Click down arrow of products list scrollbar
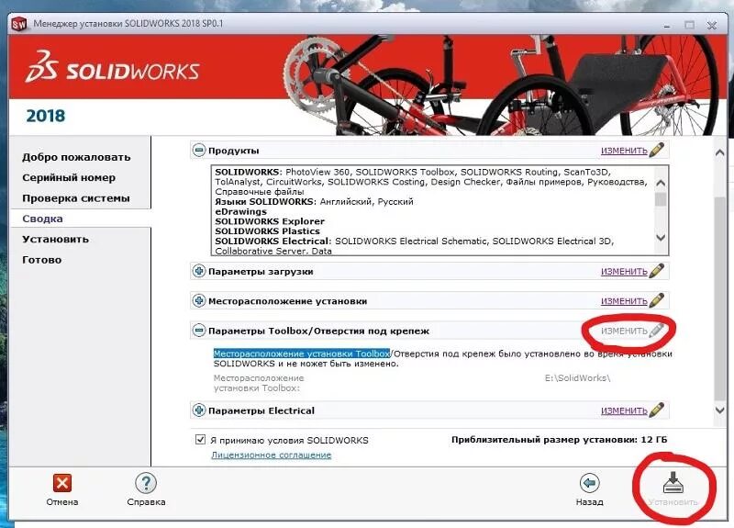This screenshot has width=734, height=528. (x=661, y=238)
